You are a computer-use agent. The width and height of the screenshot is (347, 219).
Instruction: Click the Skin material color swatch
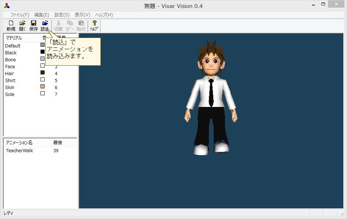pyautogui.click(x=42, y=87)
